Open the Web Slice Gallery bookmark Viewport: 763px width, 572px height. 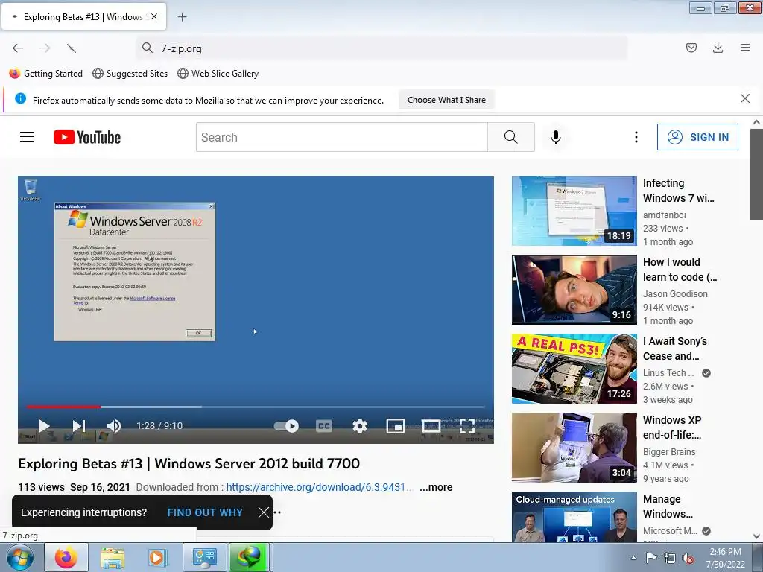tap(218, 74)
